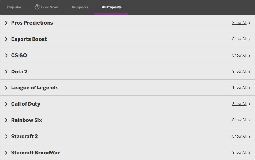255x160 pixels.
Task: Show All for CS:GO
Action: (239, 55)
